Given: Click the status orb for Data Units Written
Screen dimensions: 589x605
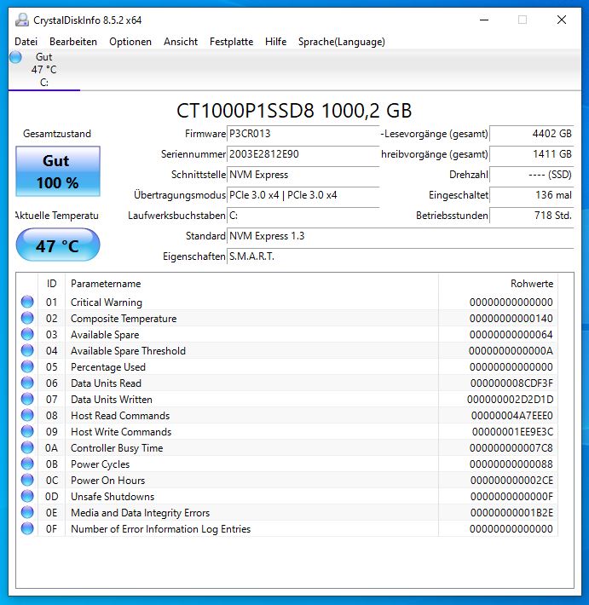Looking at the screenshot, I should [27, 399].
